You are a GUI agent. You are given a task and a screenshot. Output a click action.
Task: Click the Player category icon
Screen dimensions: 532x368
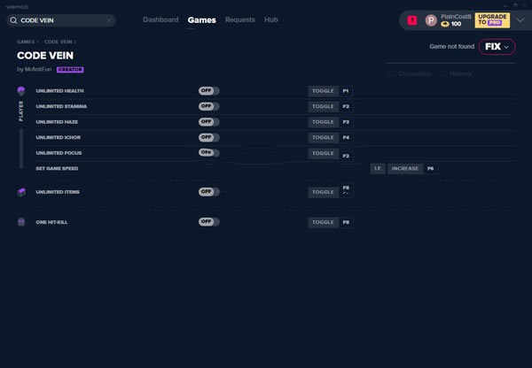point(21,90)
